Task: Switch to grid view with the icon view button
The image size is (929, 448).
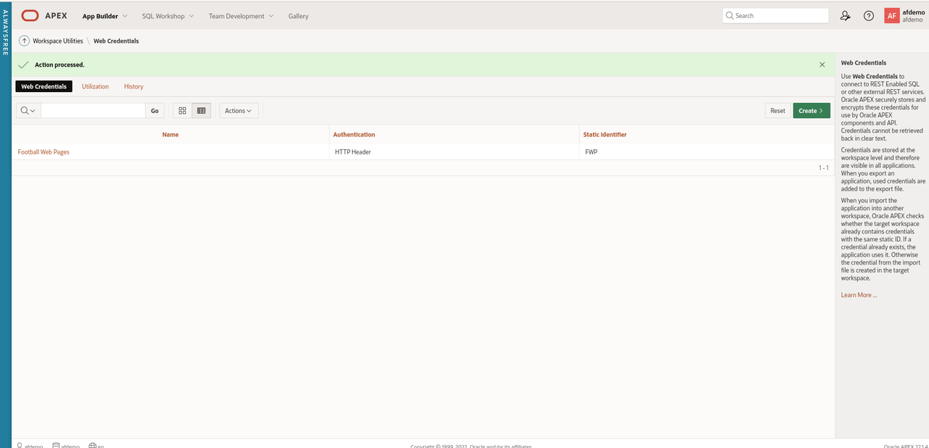Action: coord(181,110)
